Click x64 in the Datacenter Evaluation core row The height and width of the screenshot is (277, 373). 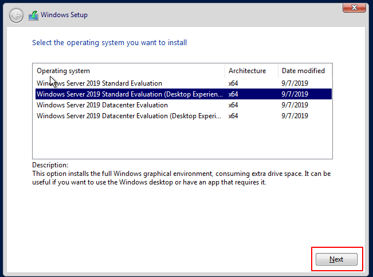[x=233, y=105]
